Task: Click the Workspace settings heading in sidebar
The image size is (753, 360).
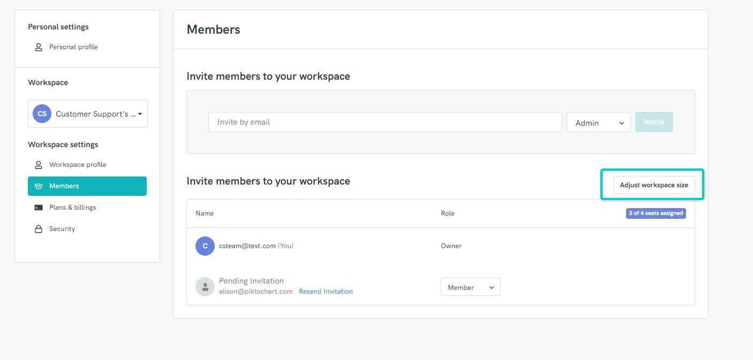Action: tap(63, 144)
